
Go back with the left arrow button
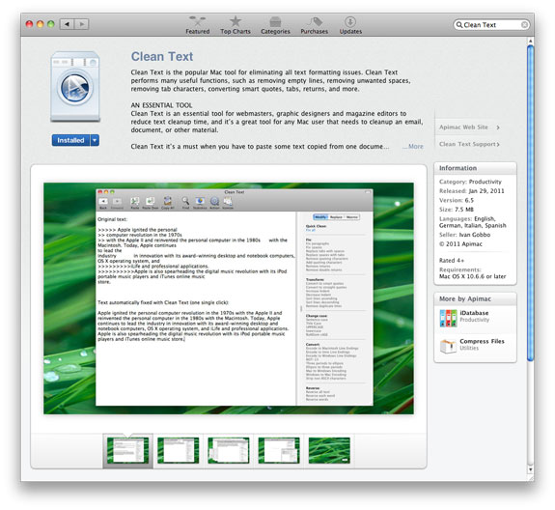click(x=67, y=24)
